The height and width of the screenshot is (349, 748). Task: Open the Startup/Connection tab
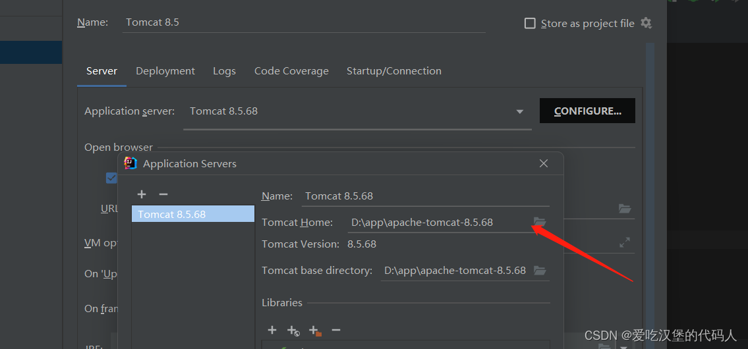tap(393, 71)
